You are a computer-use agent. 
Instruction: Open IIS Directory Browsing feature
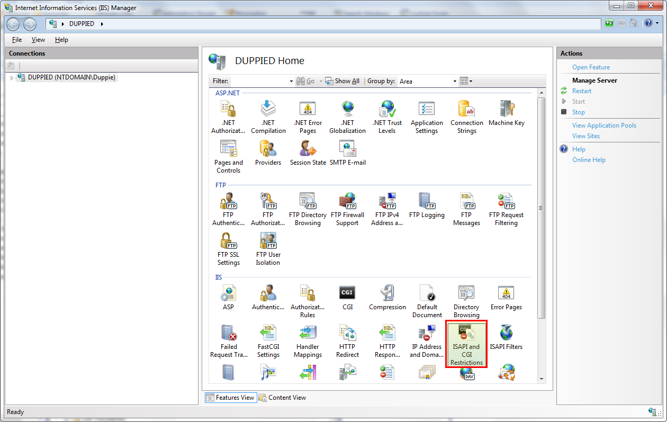466,302
